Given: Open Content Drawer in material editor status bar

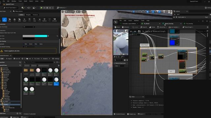Looking at the screenshot, I should pos(119,114).
